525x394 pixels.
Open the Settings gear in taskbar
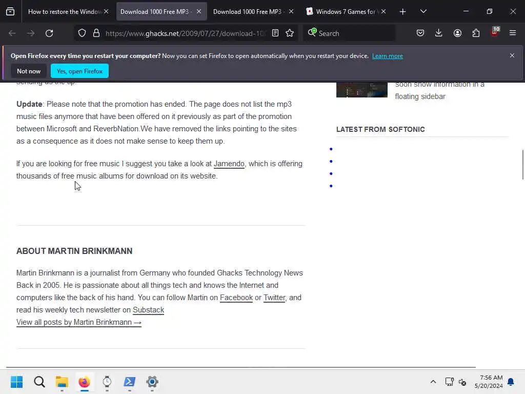click(x=152, y=382)
